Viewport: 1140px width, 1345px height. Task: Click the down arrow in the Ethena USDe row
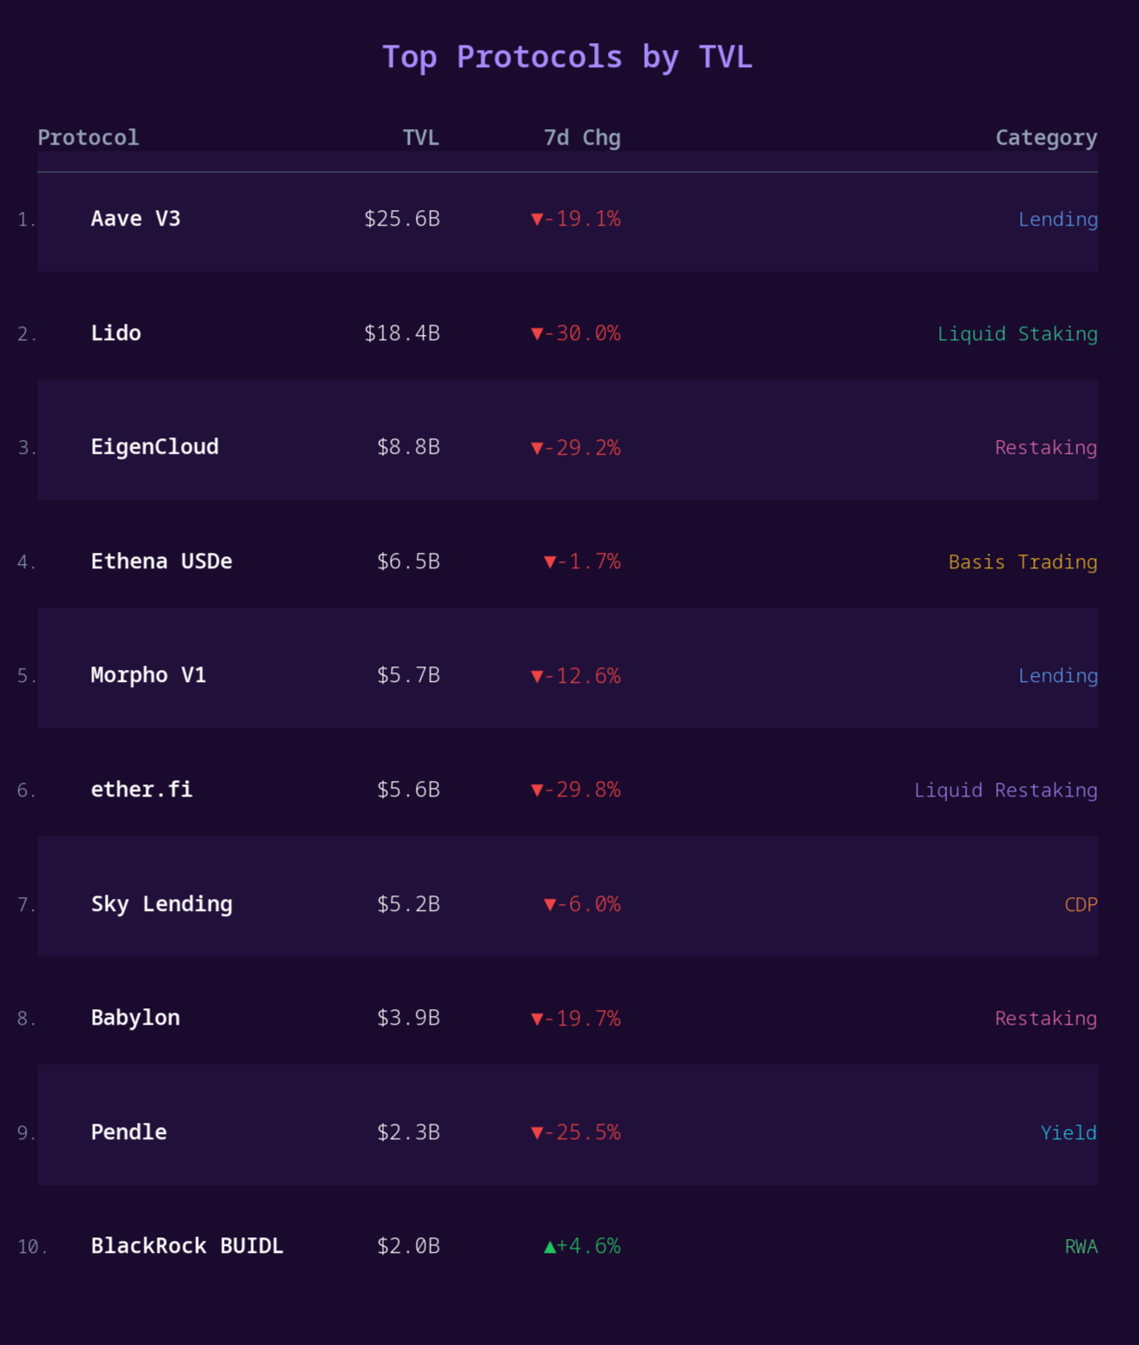click(550, 562)
